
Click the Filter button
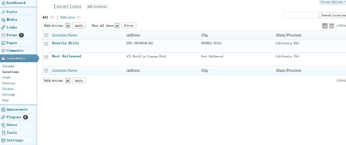[129, 26]
